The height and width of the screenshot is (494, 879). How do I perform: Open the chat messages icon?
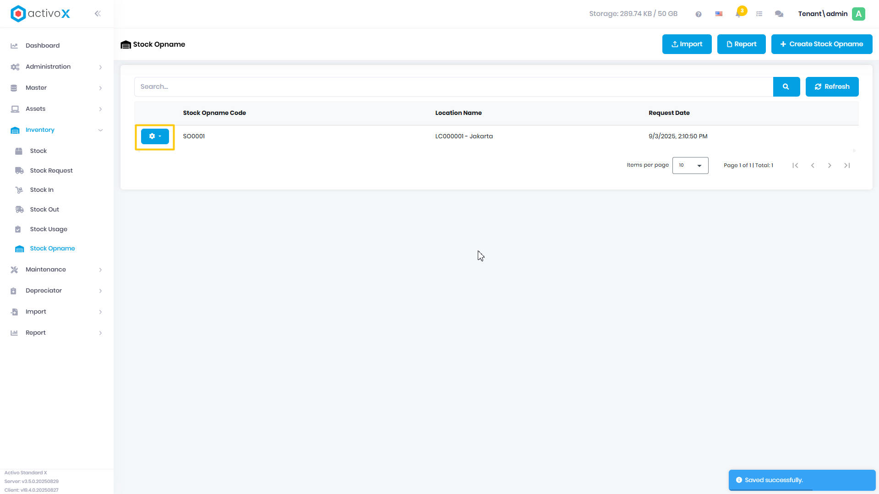pyautogui.click(x=779, y=14)
